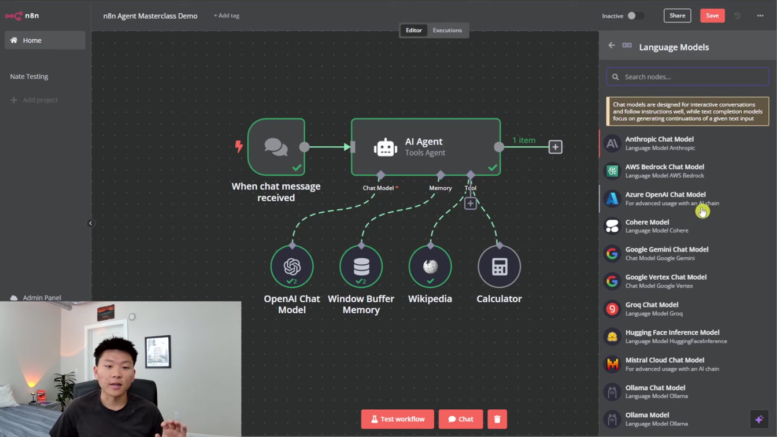777x437 pixels.
Task: Save the workflow
Action: click(x=712, y=16)
